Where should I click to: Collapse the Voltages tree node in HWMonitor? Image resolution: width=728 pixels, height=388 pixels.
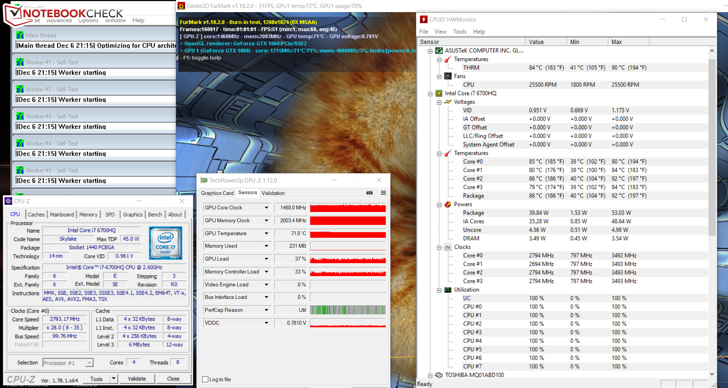pyautogui.click(x=439, y=102)
